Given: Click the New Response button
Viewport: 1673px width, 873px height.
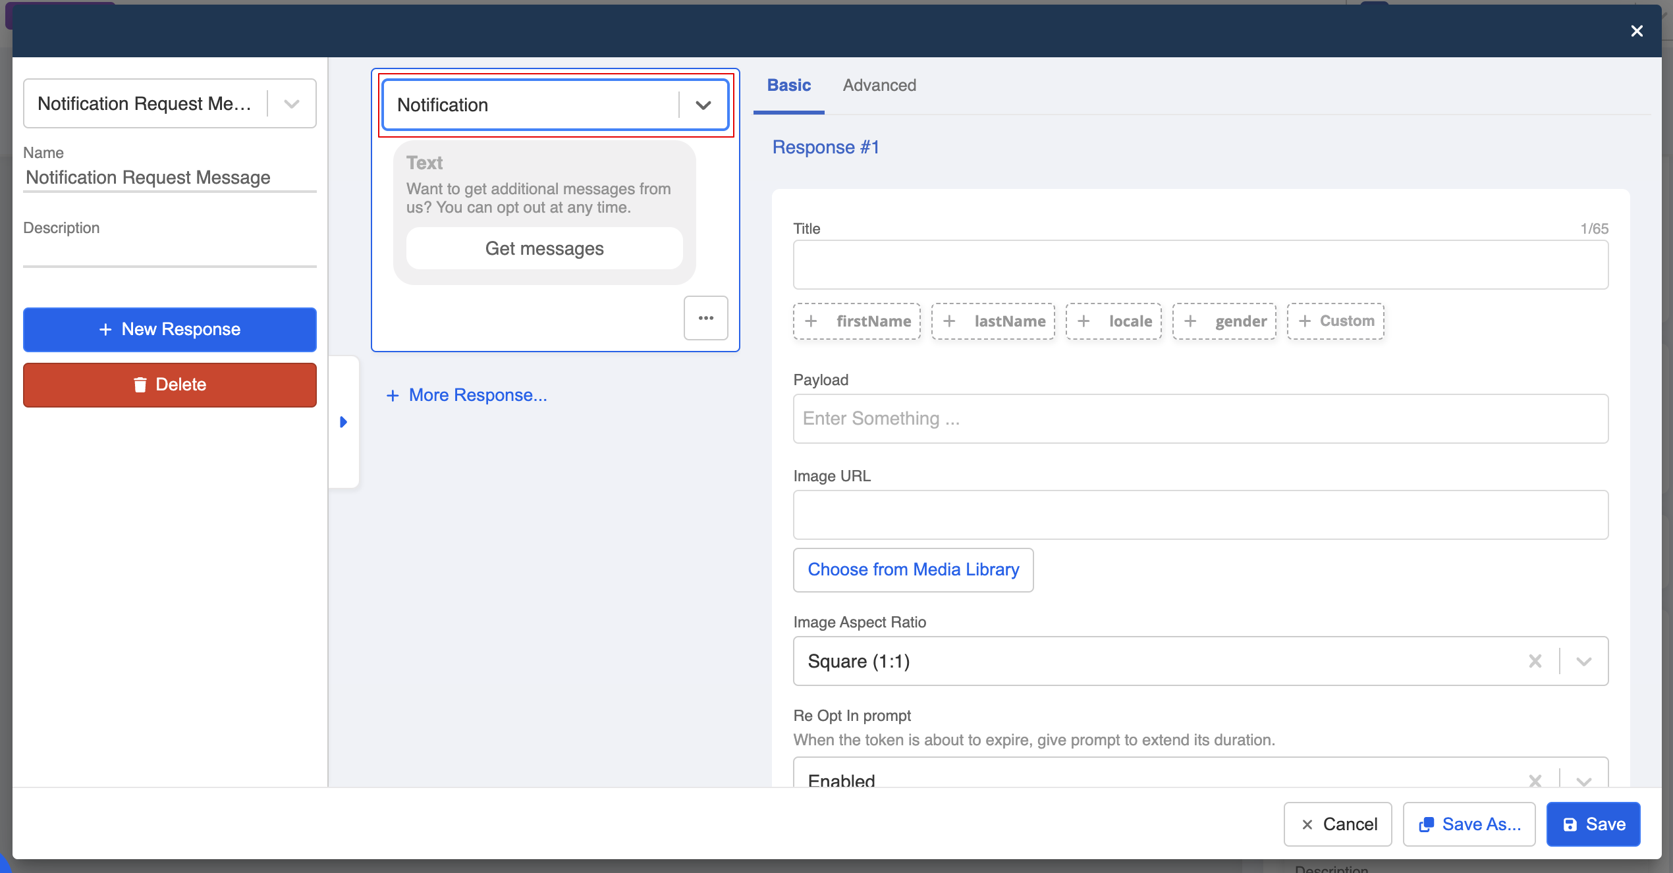Looking at the screenshot, I should [170, 329].
